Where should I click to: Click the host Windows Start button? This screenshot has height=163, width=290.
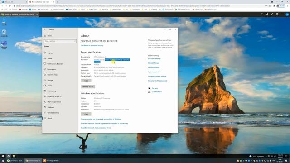tap(3, 161)
